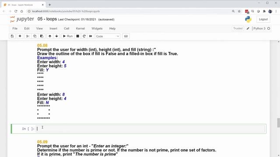
Task: Restart the kernel with the circular arrow
Action: pyautogui.click(x=84, y=36)
